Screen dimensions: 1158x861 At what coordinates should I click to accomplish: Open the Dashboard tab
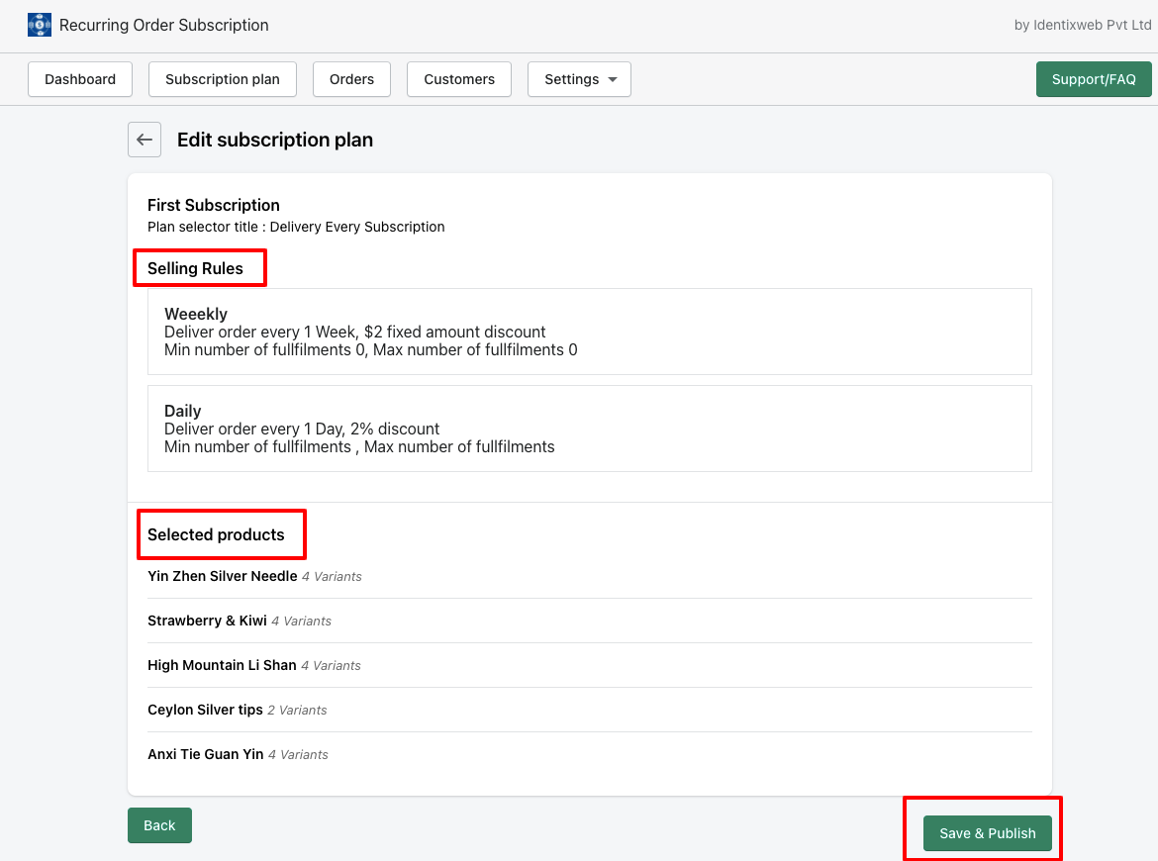point(80,79)
